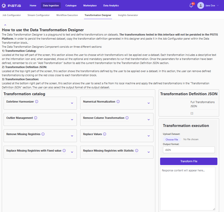This screenshot has height=212, width=224.
Task: Open the Catalogue menu
Action: (x=71, y=5)
